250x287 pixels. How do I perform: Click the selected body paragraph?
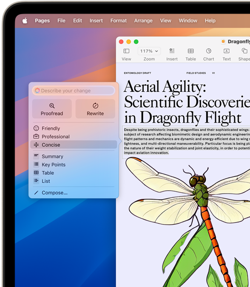click(187, 141)
